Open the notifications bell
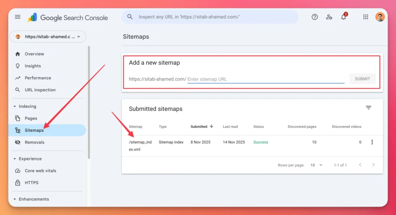The width and height of the screenshot is (396, 215). 343,17
